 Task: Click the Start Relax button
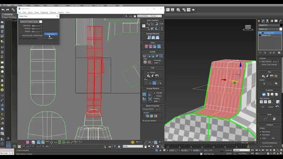click(x=51, y=34)
